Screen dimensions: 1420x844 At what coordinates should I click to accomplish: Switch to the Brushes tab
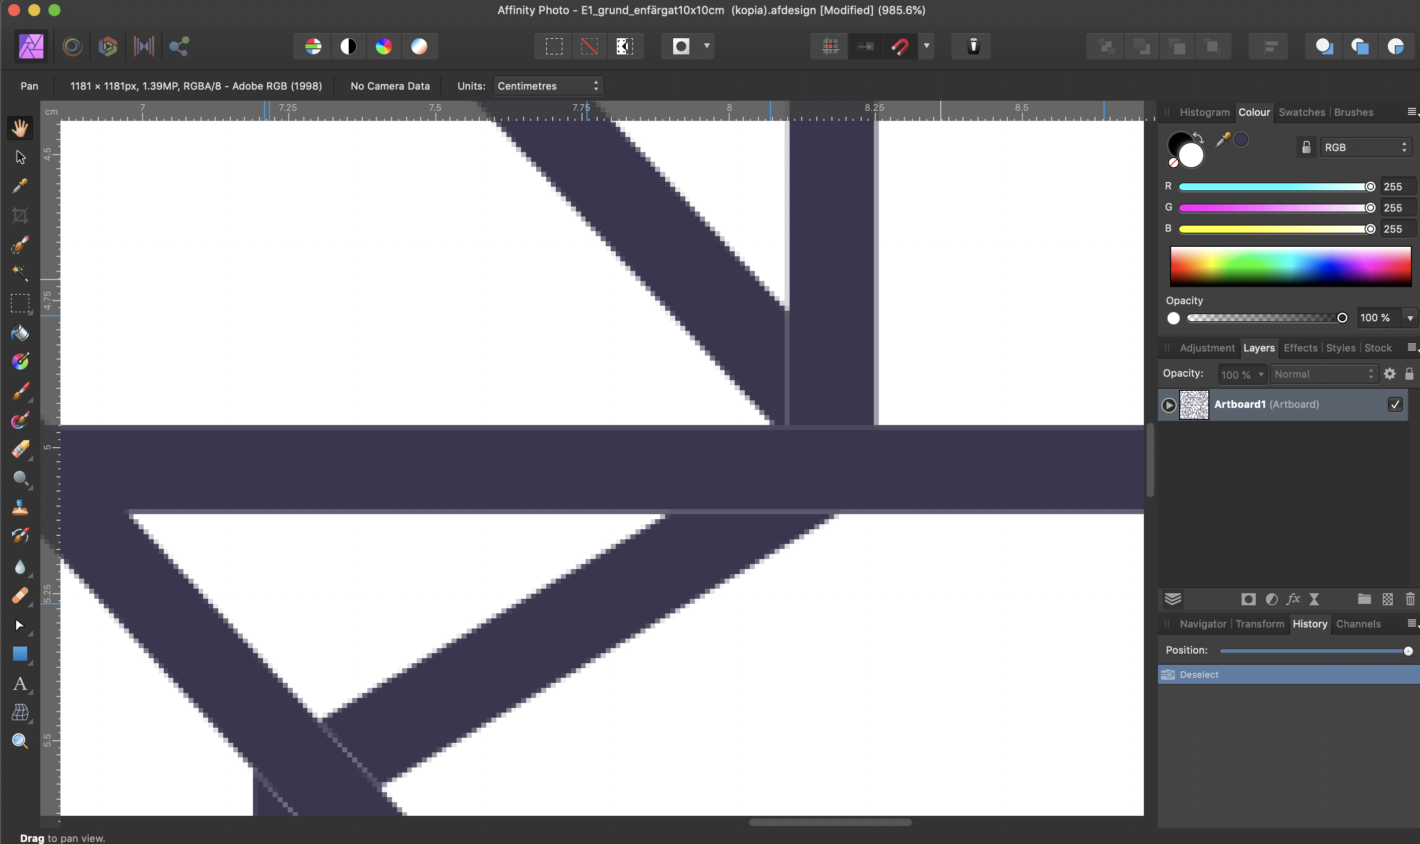coord(1353,112)
